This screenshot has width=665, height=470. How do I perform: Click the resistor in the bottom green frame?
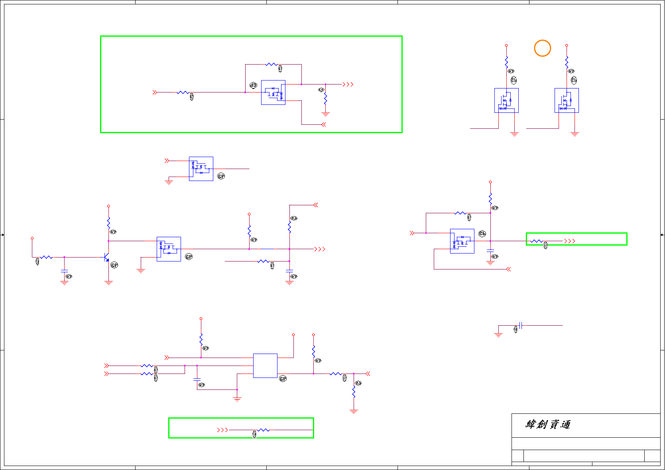(263, 430)
